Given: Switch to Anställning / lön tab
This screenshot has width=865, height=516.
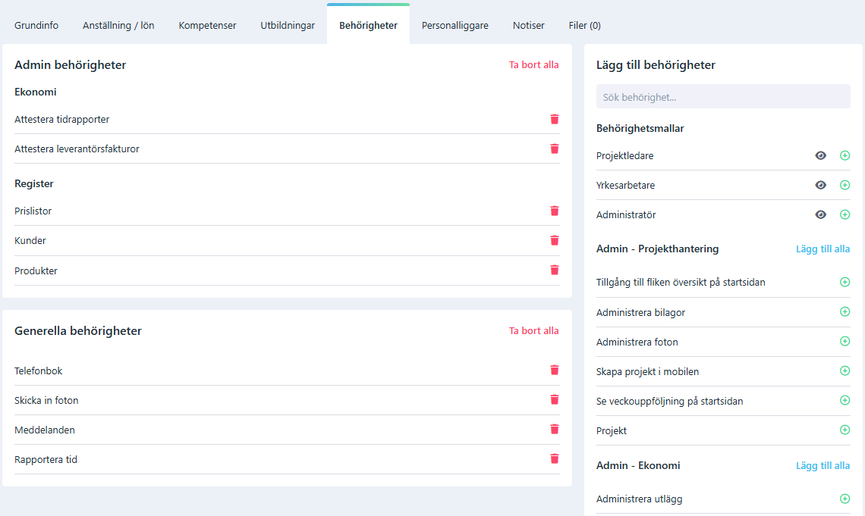Looking at the screenshot, I should 118,25.
